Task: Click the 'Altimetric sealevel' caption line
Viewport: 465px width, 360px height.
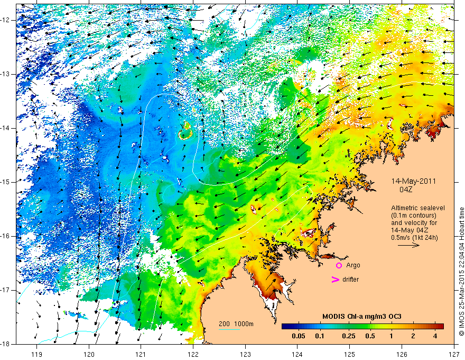Action: (418, 208)
